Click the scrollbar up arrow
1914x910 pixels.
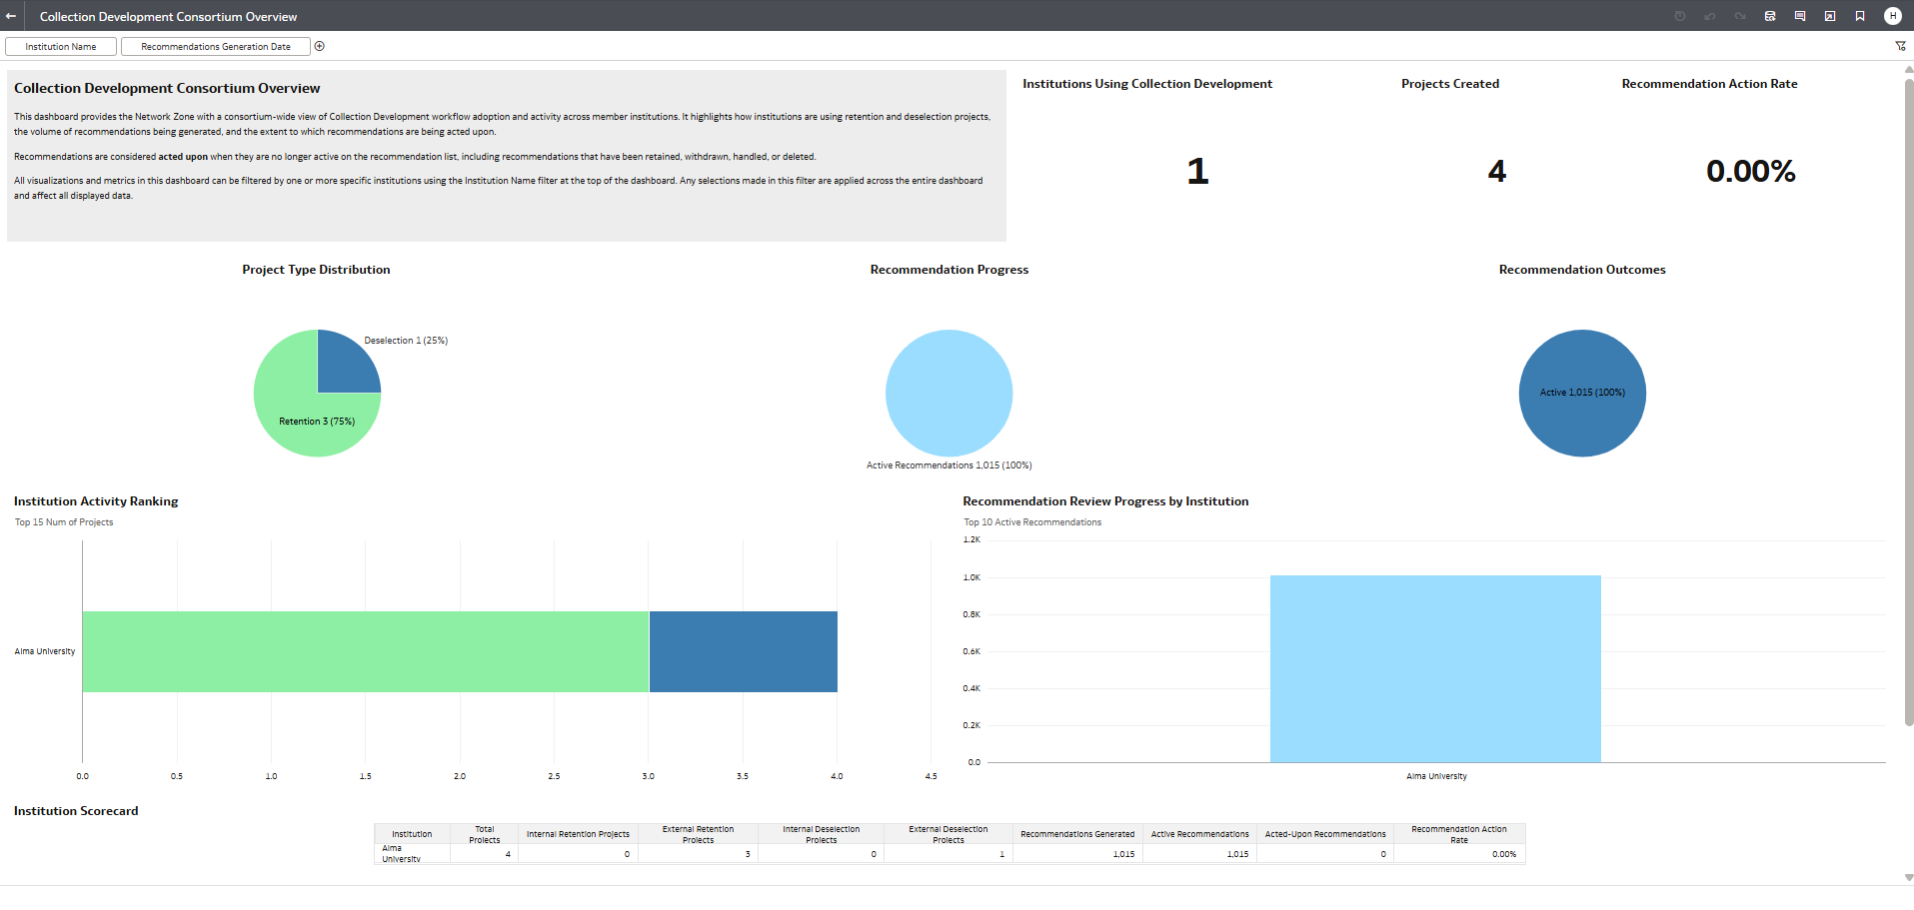(x=1908, y=69)
